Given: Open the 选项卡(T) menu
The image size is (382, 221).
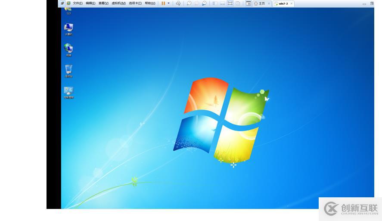Looking at the screenshot, I should click(135, 3).
